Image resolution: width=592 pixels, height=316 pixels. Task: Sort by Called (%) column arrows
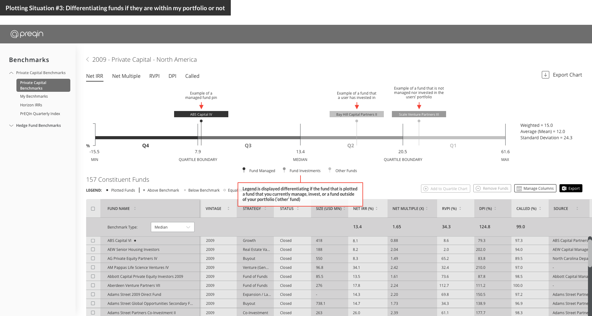[540, 208]
